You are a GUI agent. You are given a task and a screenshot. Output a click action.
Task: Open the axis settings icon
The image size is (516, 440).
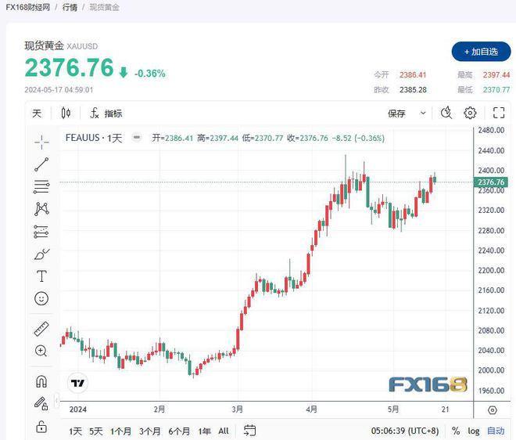pyautogui.click(x=493, y=410)
